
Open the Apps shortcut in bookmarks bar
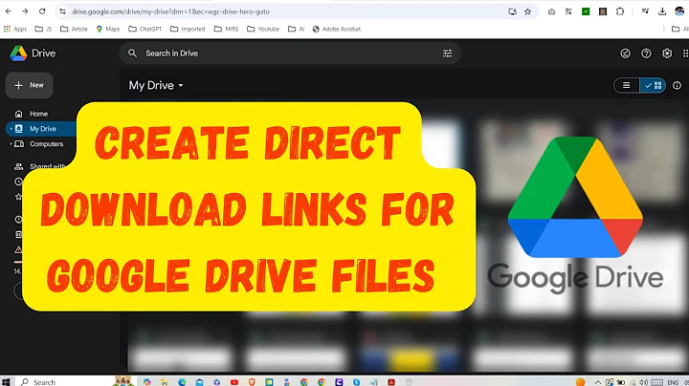coord(15,29)
